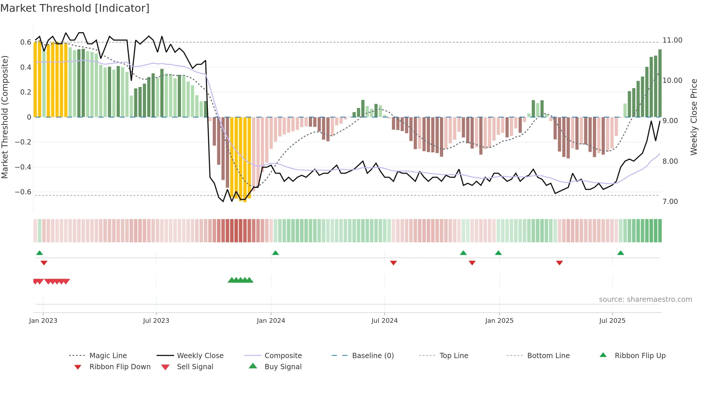Screen dimensions: 702x394
Task: Click ribbon flip up marker after Jul 2025
Action: point(621,253)
